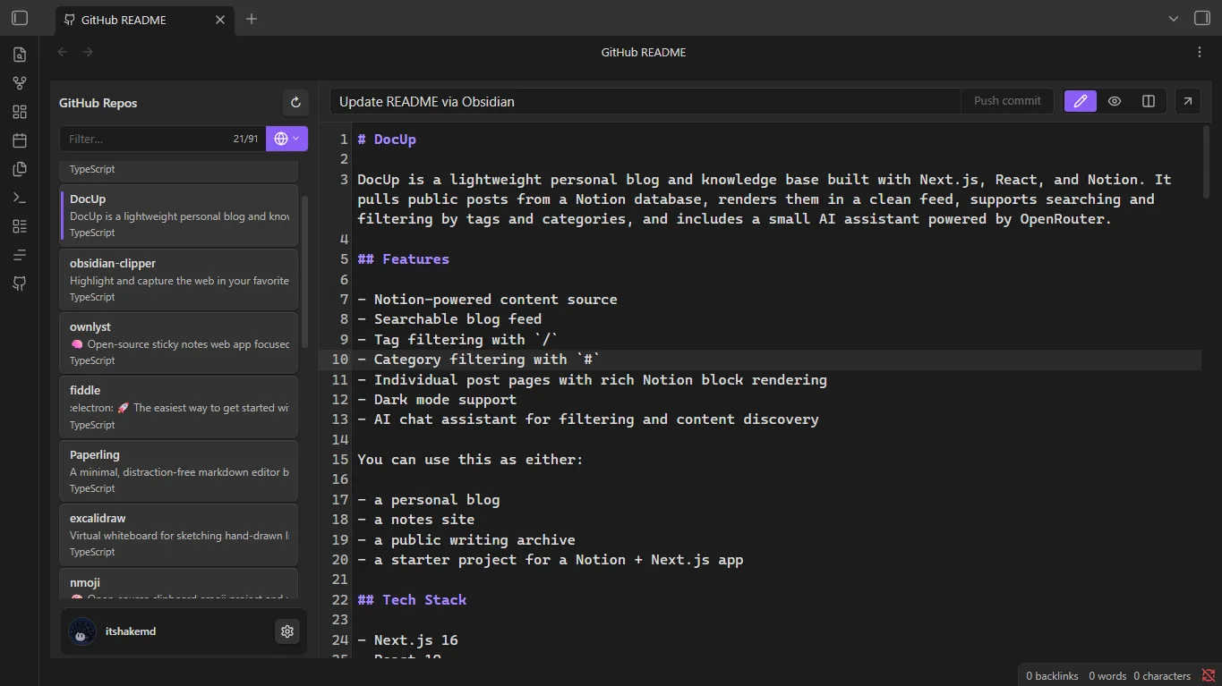The image size is (1222, 686).
Task: Open the ownlyst repository card
Action: tap(179, 343)
